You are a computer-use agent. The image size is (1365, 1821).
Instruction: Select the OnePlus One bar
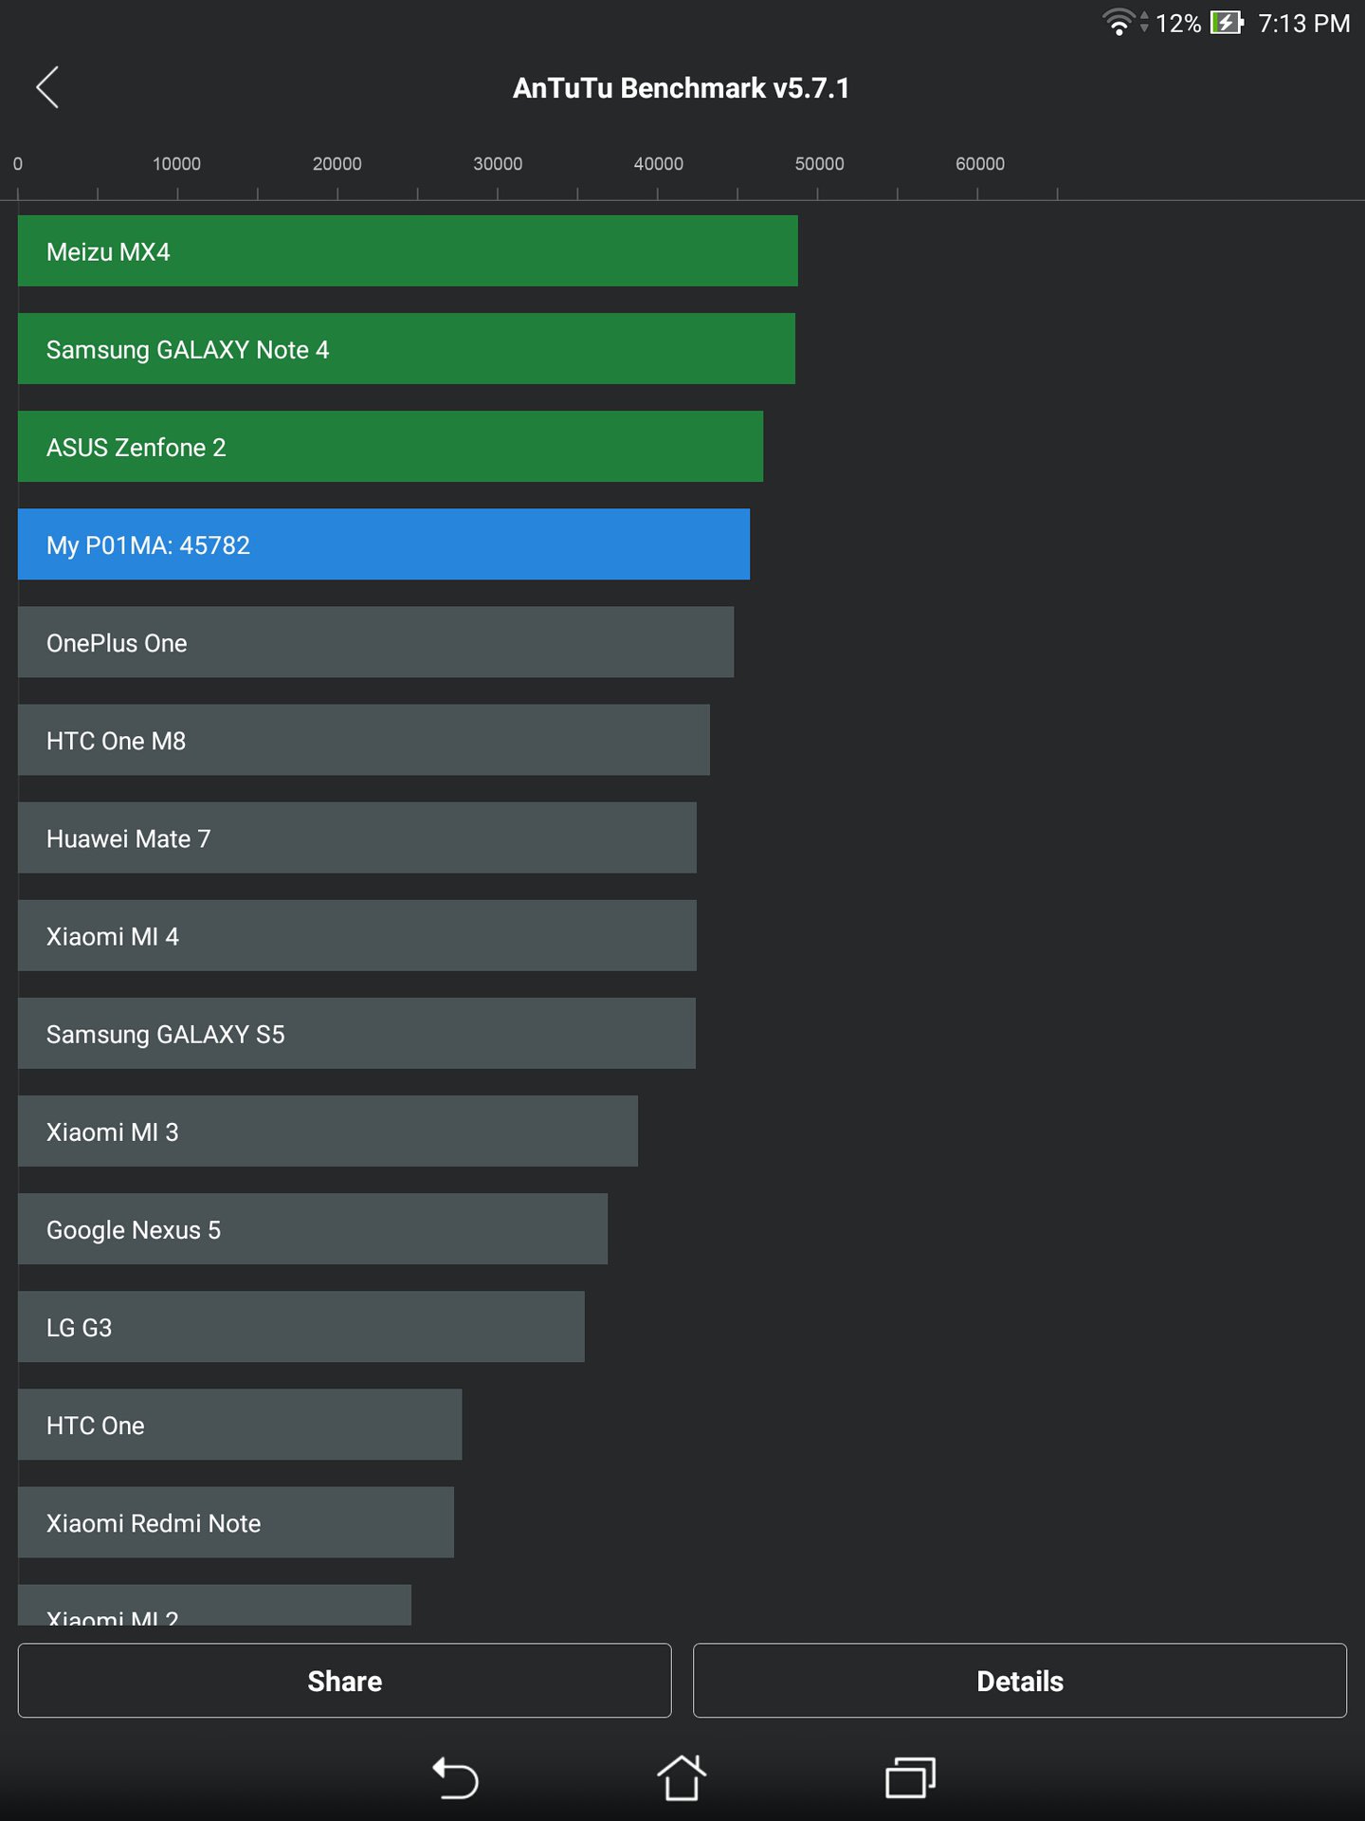(375, 642)
